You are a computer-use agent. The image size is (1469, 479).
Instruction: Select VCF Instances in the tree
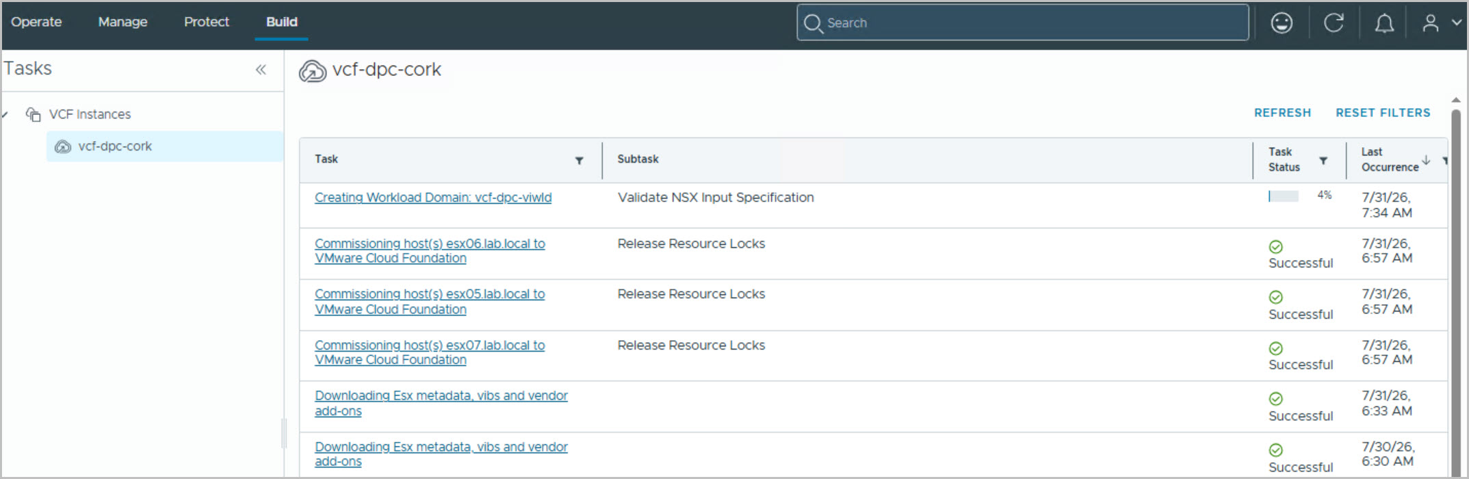pyautogui.click(x=90, y=114)
